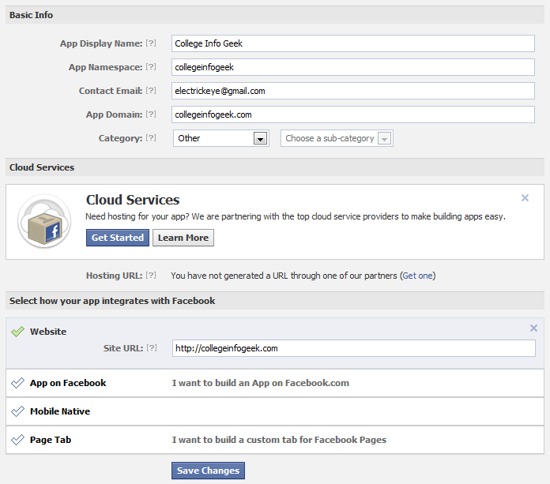Screen dimensions: 550x484
Task: Click help icon next to Site URL
Action: (x=152, y=348)
